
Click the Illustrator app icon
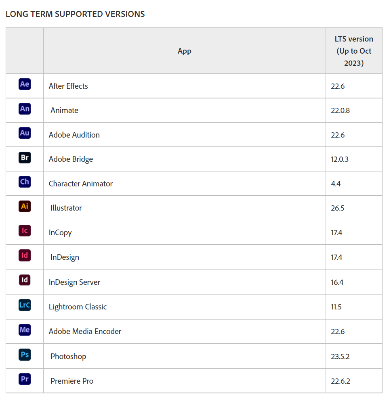click(25, 207)
